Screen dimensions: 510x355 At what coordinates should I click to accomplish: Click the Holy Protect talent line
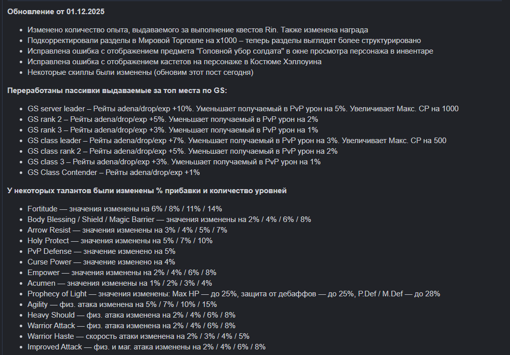click(x=120, y=241)
